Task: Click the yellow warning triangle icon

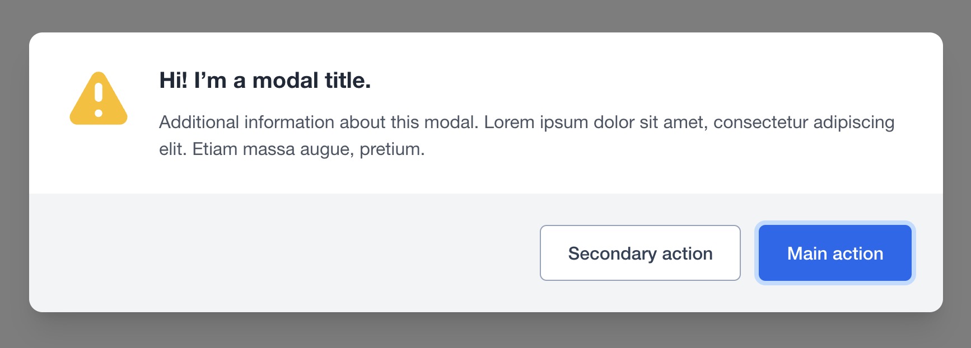Action: [x=99, y=98]
